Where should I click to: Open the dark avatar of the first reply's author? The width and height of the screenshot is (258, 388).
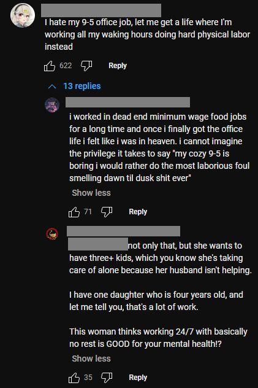(52, 105)
